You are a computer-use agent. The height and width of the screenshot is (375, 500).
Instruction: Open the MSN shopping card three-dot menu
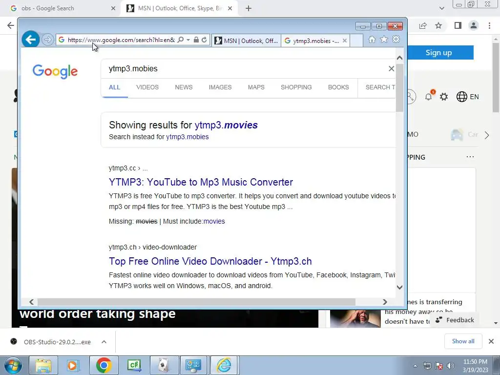click(x=470, y=157)
